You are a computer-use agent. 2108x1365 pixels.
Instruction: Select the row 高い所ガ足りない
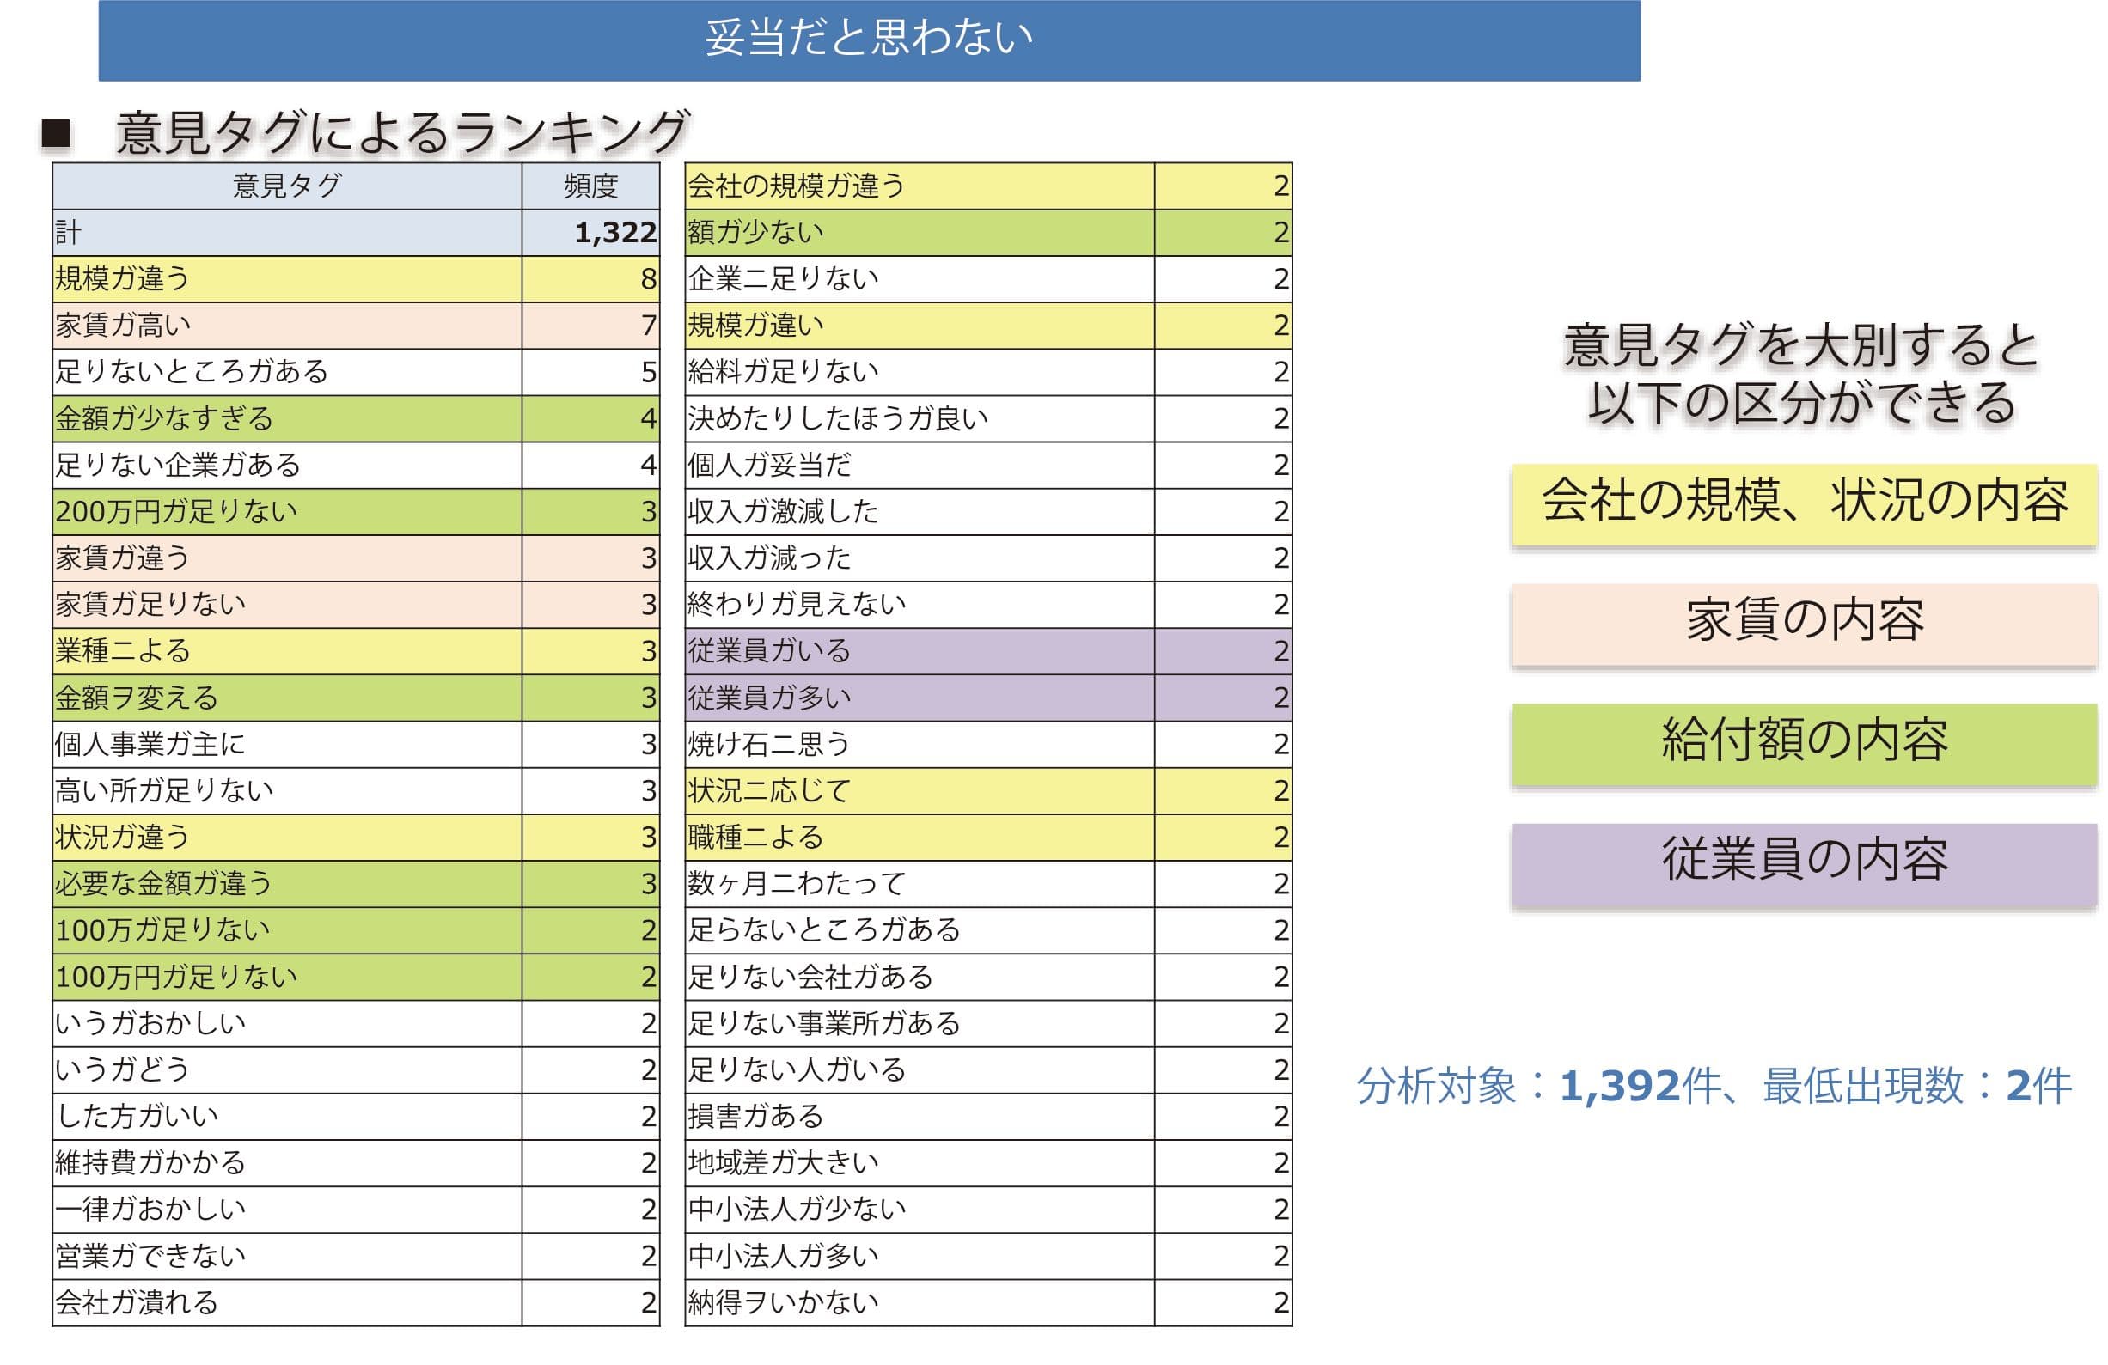pyautogui.click(x=356, y=790)
